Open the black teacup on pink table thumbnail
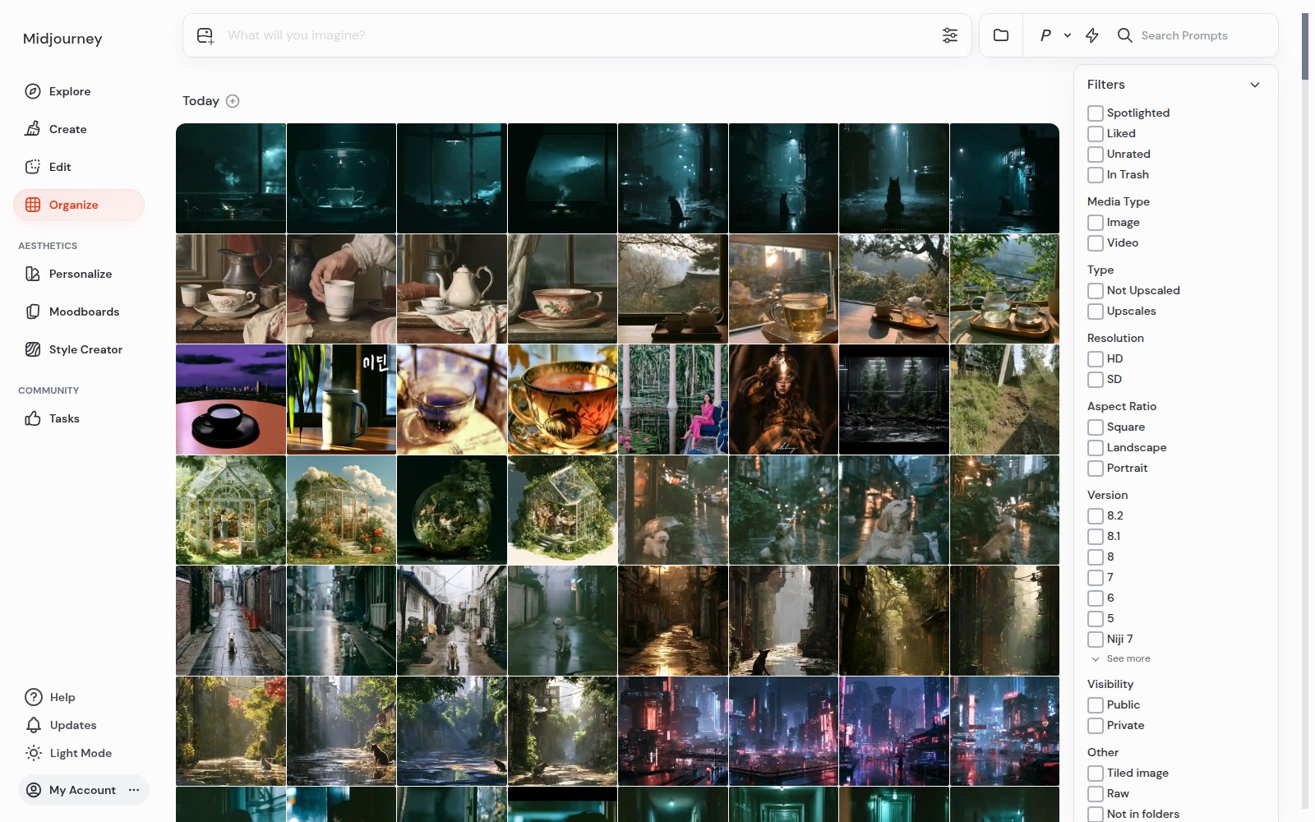 click(x=231, y=399)
